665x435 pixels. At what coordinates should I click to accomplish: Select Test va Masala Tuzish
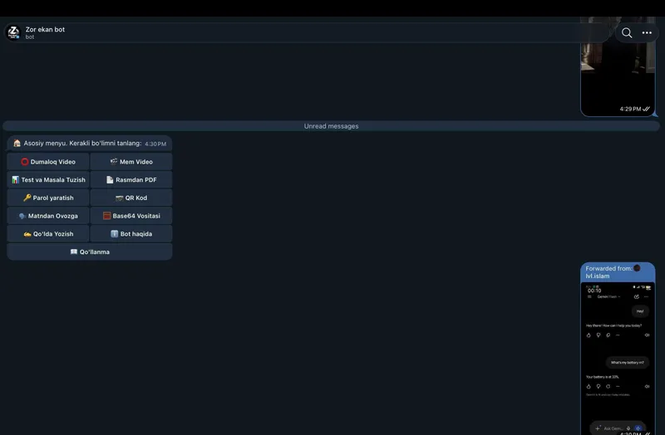coord(48,179)
